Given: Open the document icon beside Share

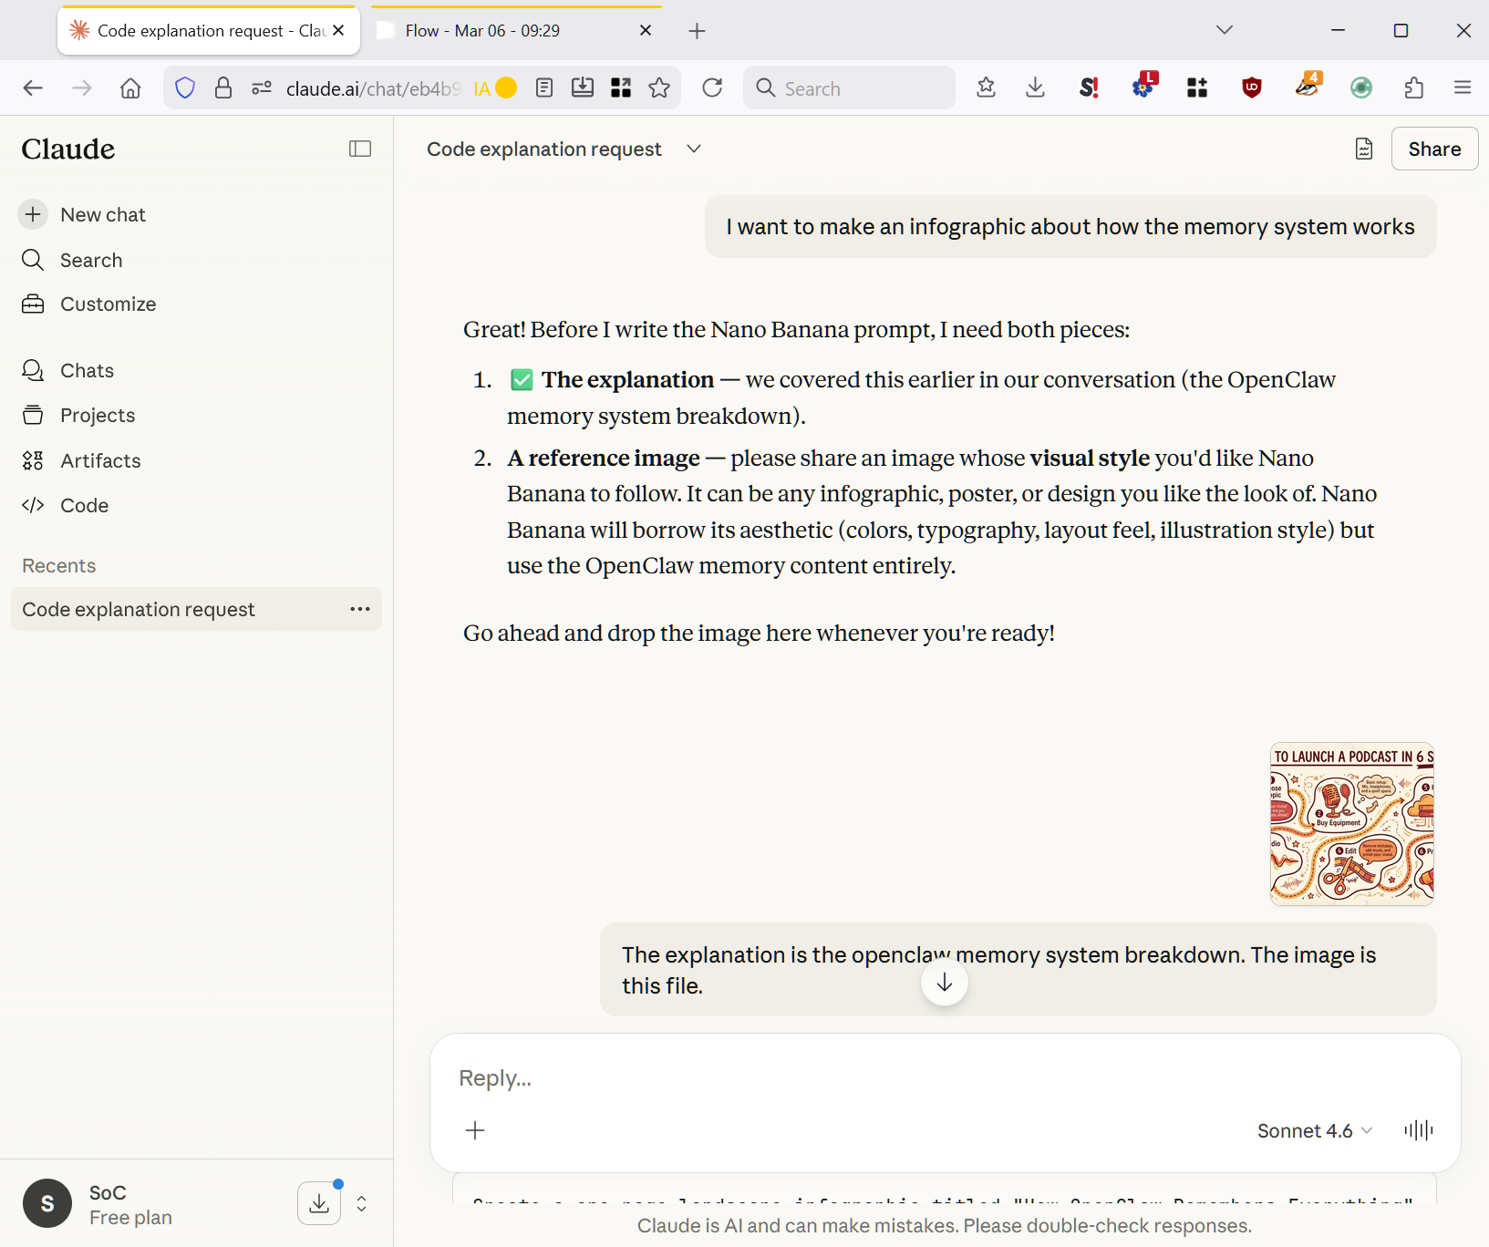Looking at the screenshot, I should (x=1363, y=149).
